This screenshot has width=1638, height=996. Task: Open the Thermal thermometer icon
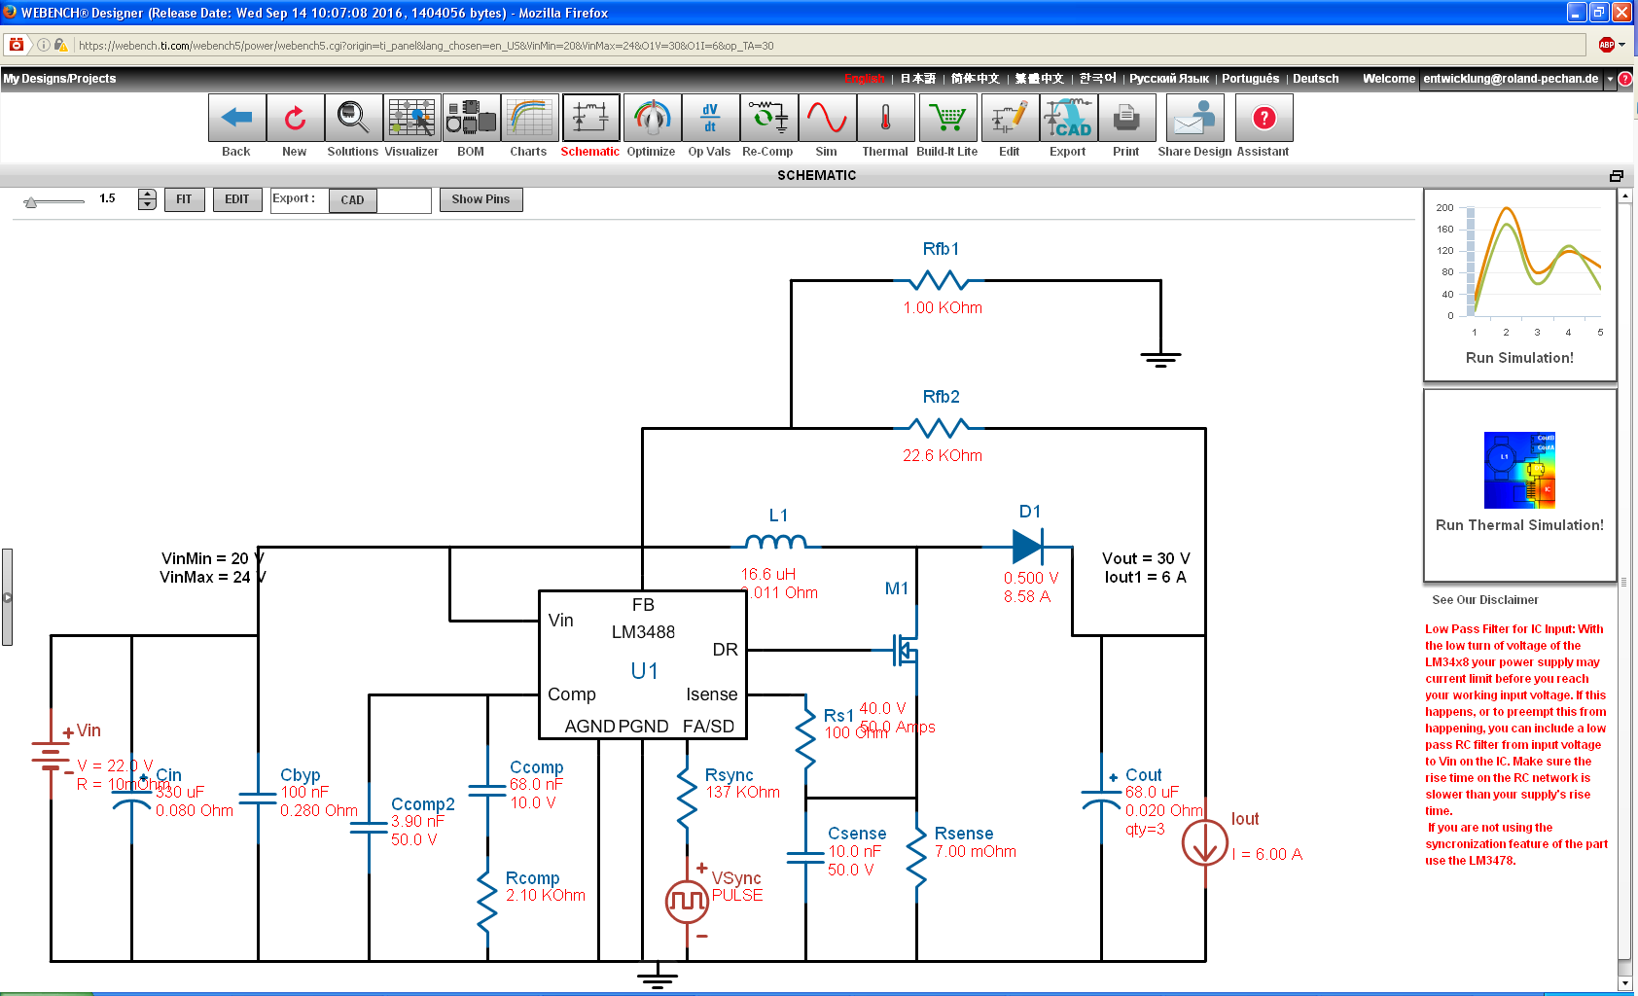(886, 119)
